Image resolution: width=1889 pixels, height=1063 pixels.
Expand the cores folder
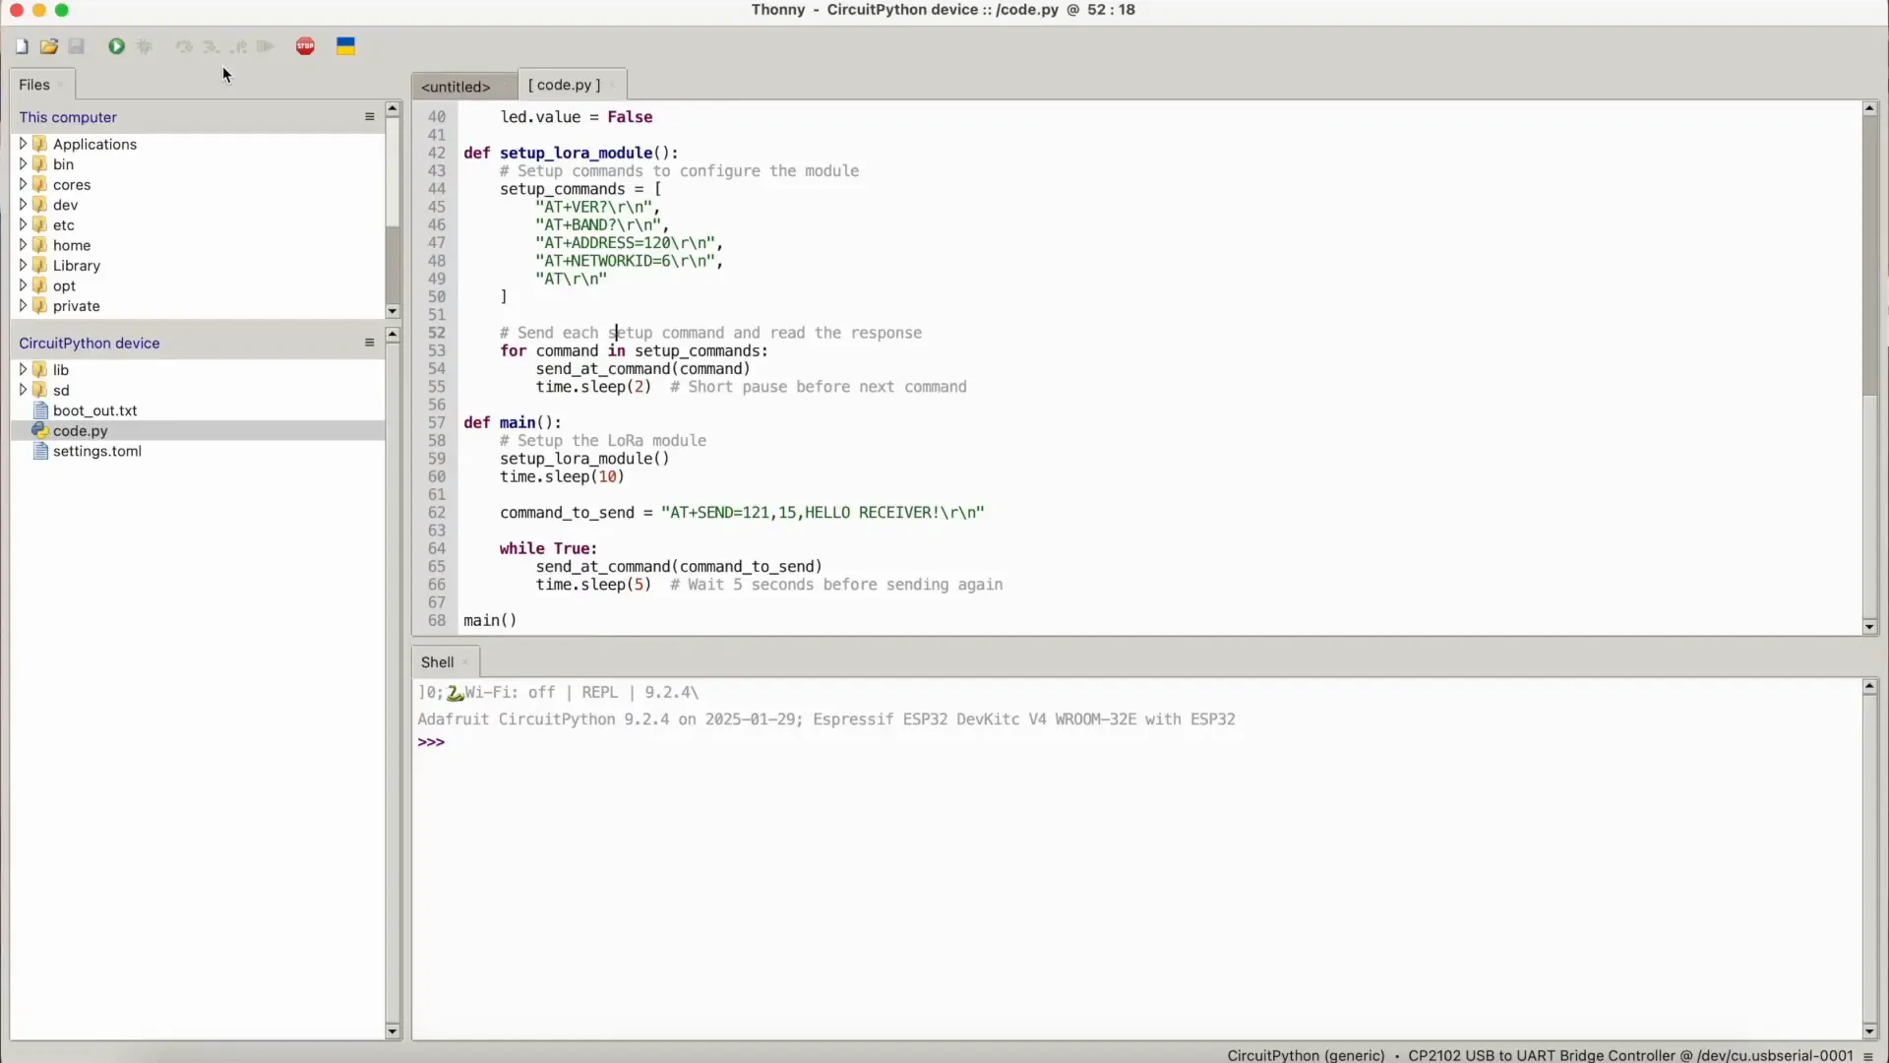tap(23, 185)
